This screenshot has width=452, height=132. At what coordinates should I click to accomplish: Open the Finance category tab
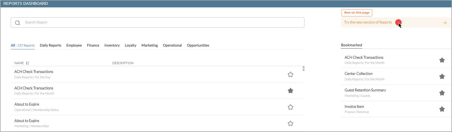93,45
